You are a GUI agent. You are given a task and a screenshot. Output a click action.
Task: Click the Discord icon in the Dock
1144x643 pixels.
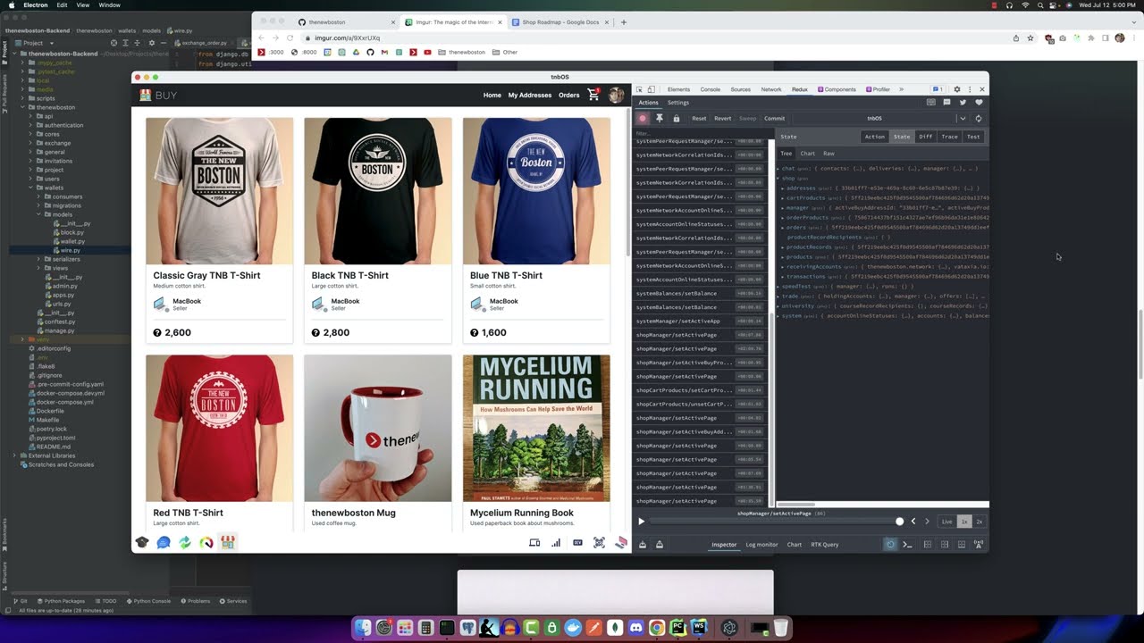(635, 628)
